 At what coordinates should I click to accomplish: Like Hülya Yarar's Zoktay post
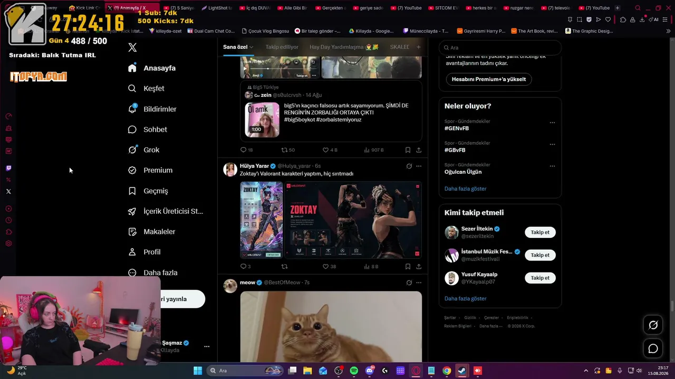pos(326,266)
